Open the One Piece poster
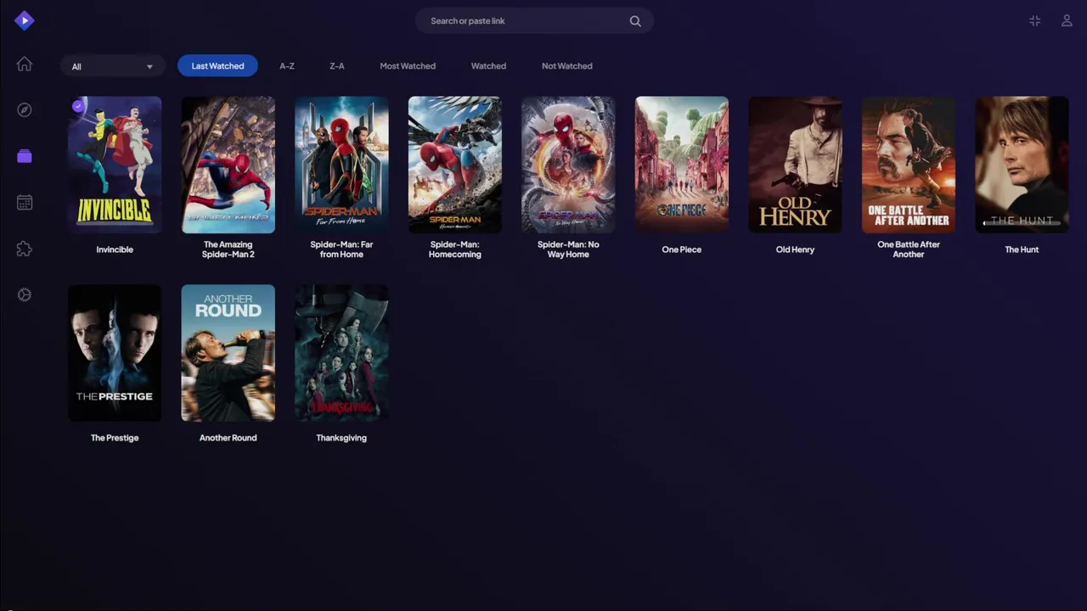Image resolution: width=1087 pixels, height=611 pixels. pos(682,165)
